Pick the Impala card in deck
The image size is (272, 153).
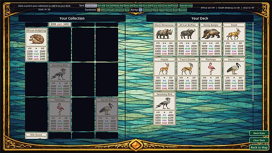coord(164,74)
